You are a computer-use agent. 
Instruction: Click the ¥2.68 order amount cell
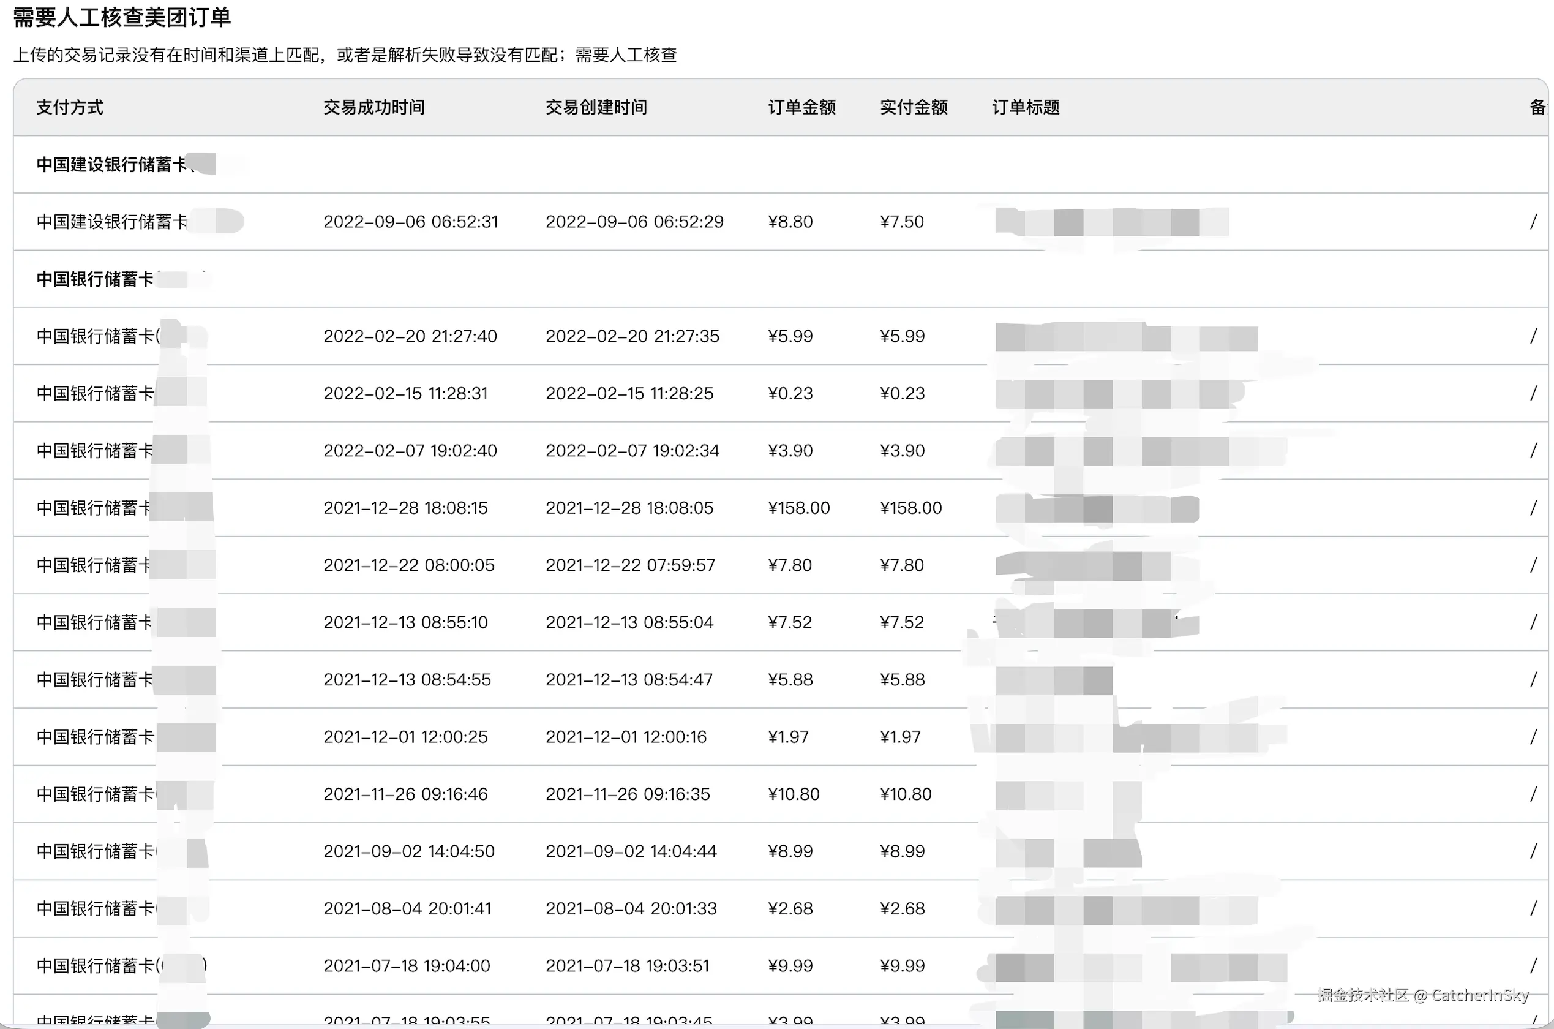[x=790, y=908]
